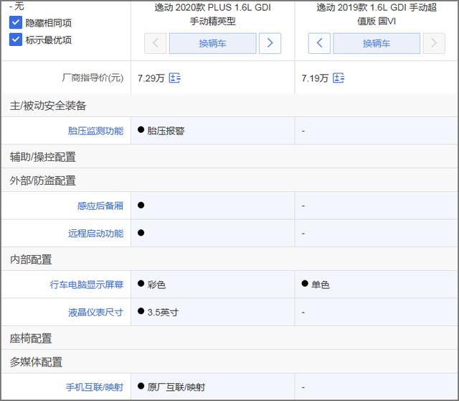Click 换辆车 for the 2019款 model
459x401 pixels.
click(x=377, y=43)
